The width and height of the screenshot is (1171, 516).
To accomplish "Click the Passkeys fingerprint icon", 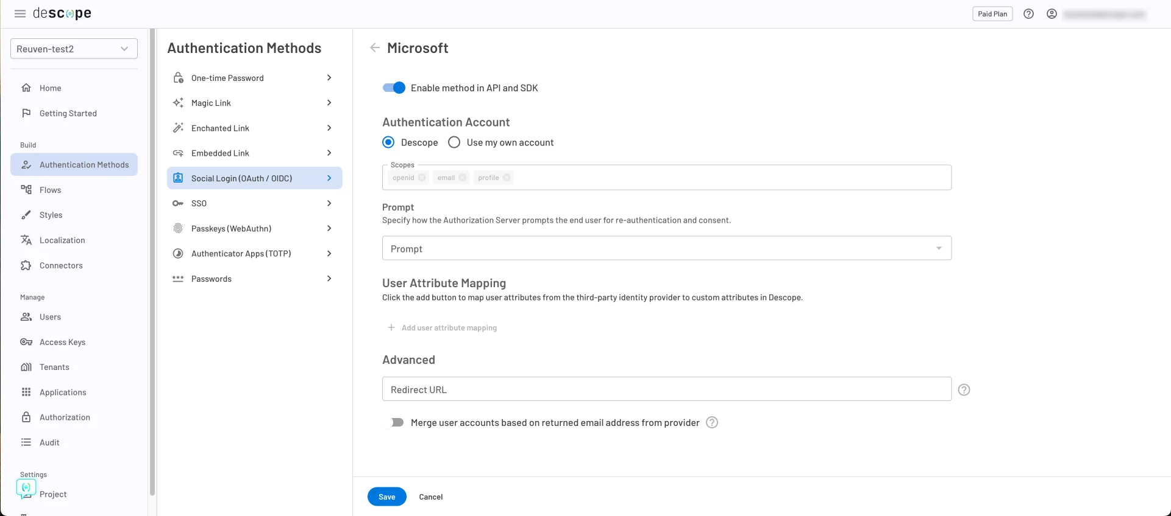I will (178, 228).
